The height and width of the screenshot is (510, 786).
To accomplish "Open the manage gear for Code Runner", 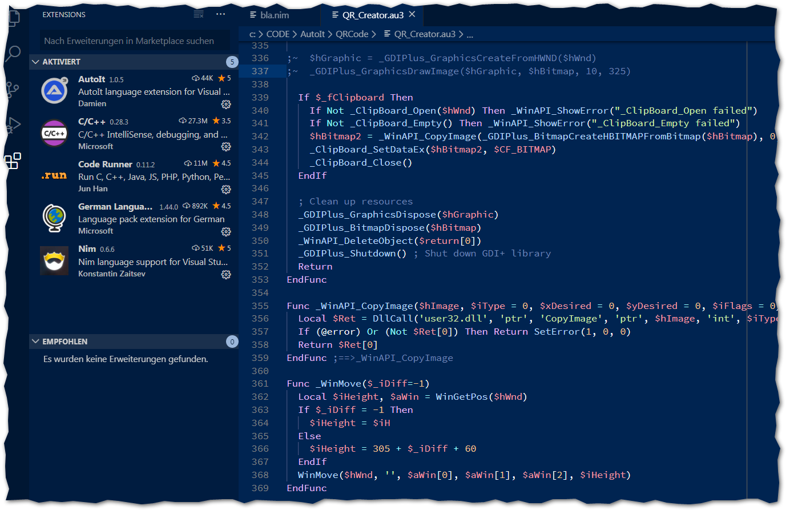I will click(226, 189).
